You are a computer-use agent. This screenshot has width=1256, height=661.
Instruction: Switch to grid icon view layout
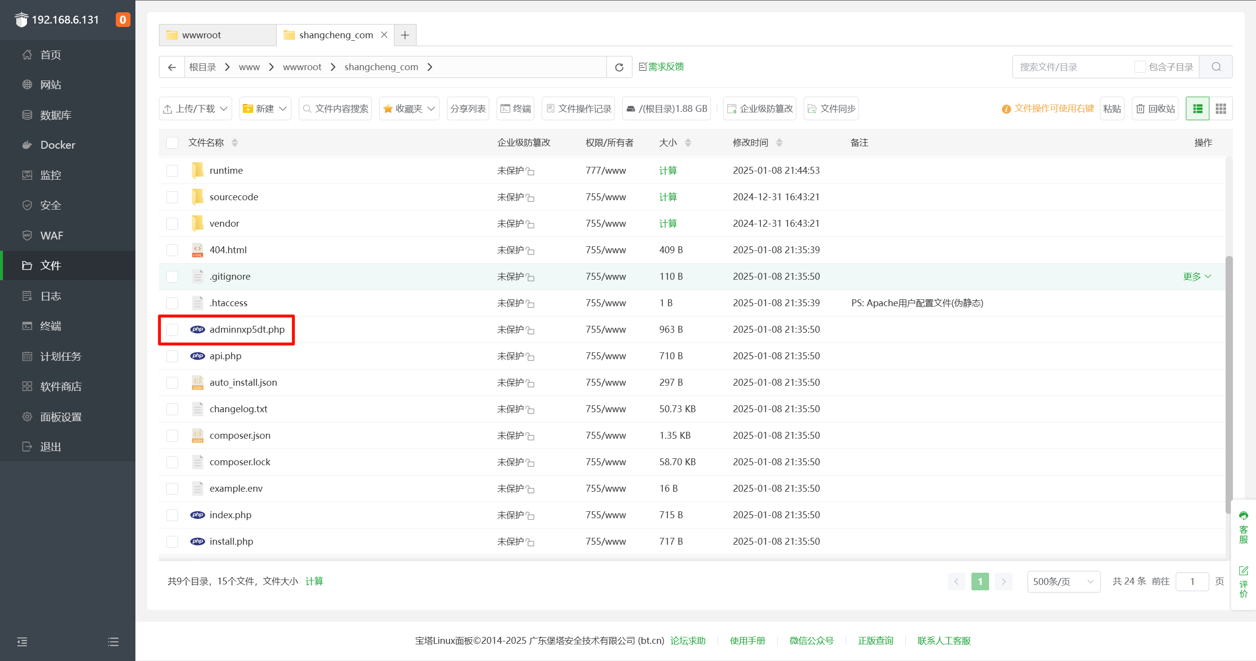point(1221,108)
